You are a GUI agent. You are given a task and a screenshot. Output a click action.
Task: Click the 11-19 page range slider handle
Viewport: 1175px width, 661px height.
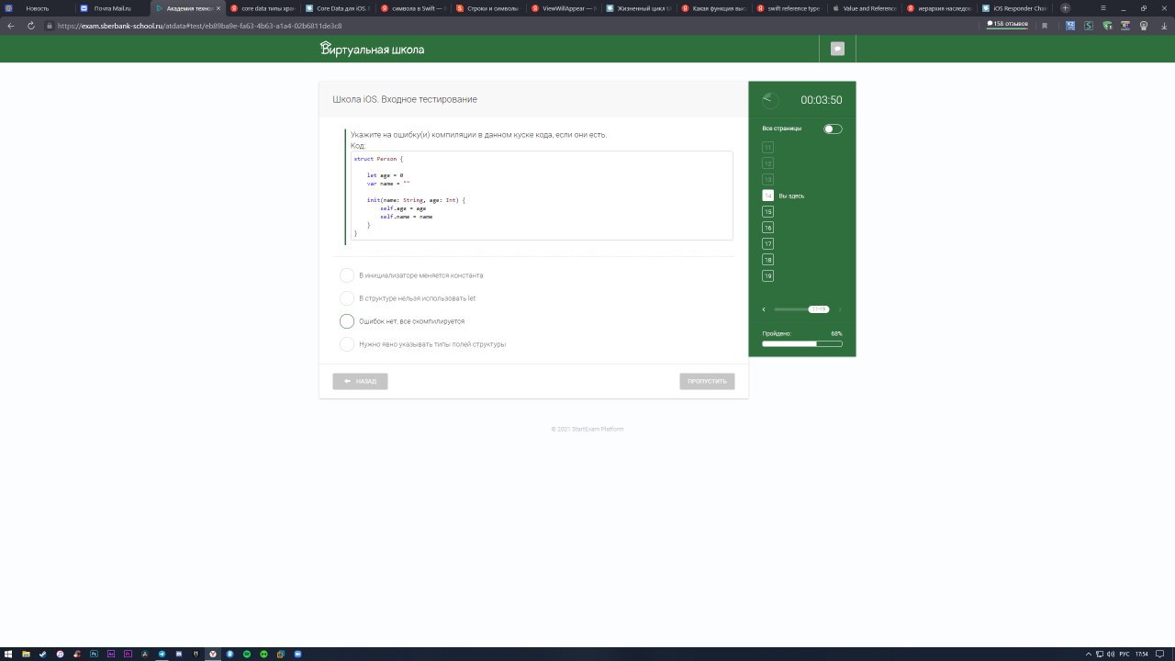coord(818,309)
